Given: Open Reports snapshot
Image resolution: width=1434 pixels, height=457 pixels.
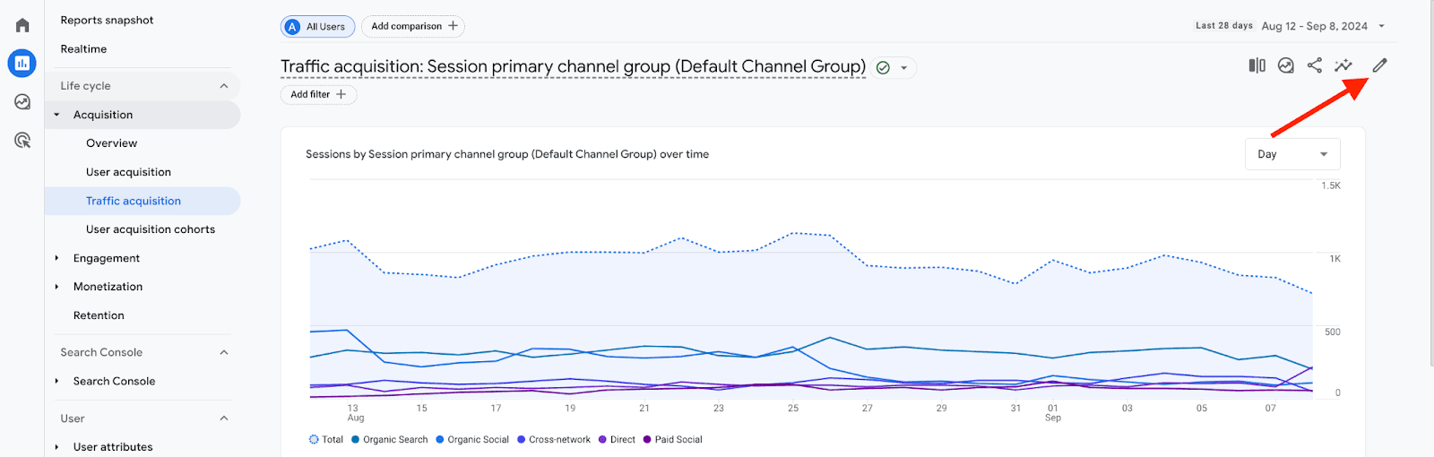Looking at the screenshot, I should (107, 20).
